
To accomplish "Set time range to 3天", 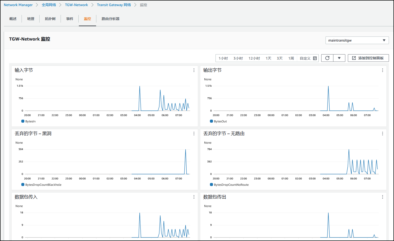I will [x=280, y=58].
